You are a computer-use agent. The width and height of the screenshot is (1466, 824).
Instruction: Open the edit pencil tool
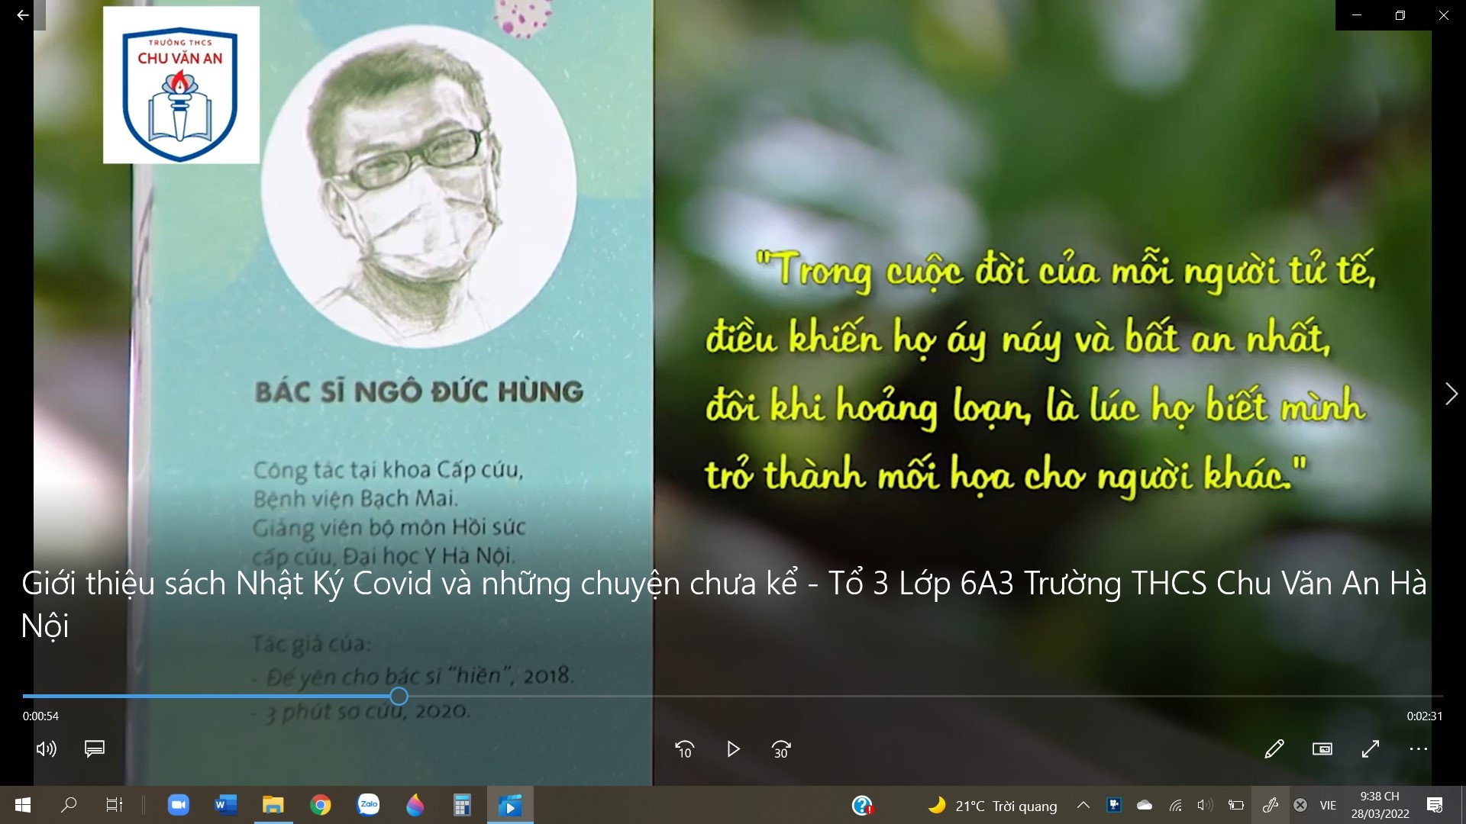pyautogui.click(x=1274, y=749)
